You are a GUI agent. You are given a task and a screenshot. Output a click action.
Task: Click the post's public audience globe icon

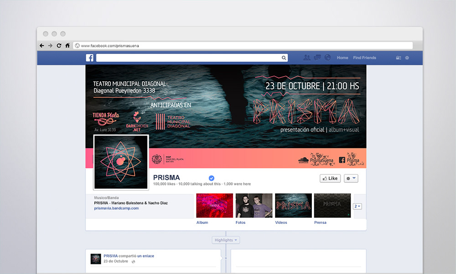click(x=134, y=262)
